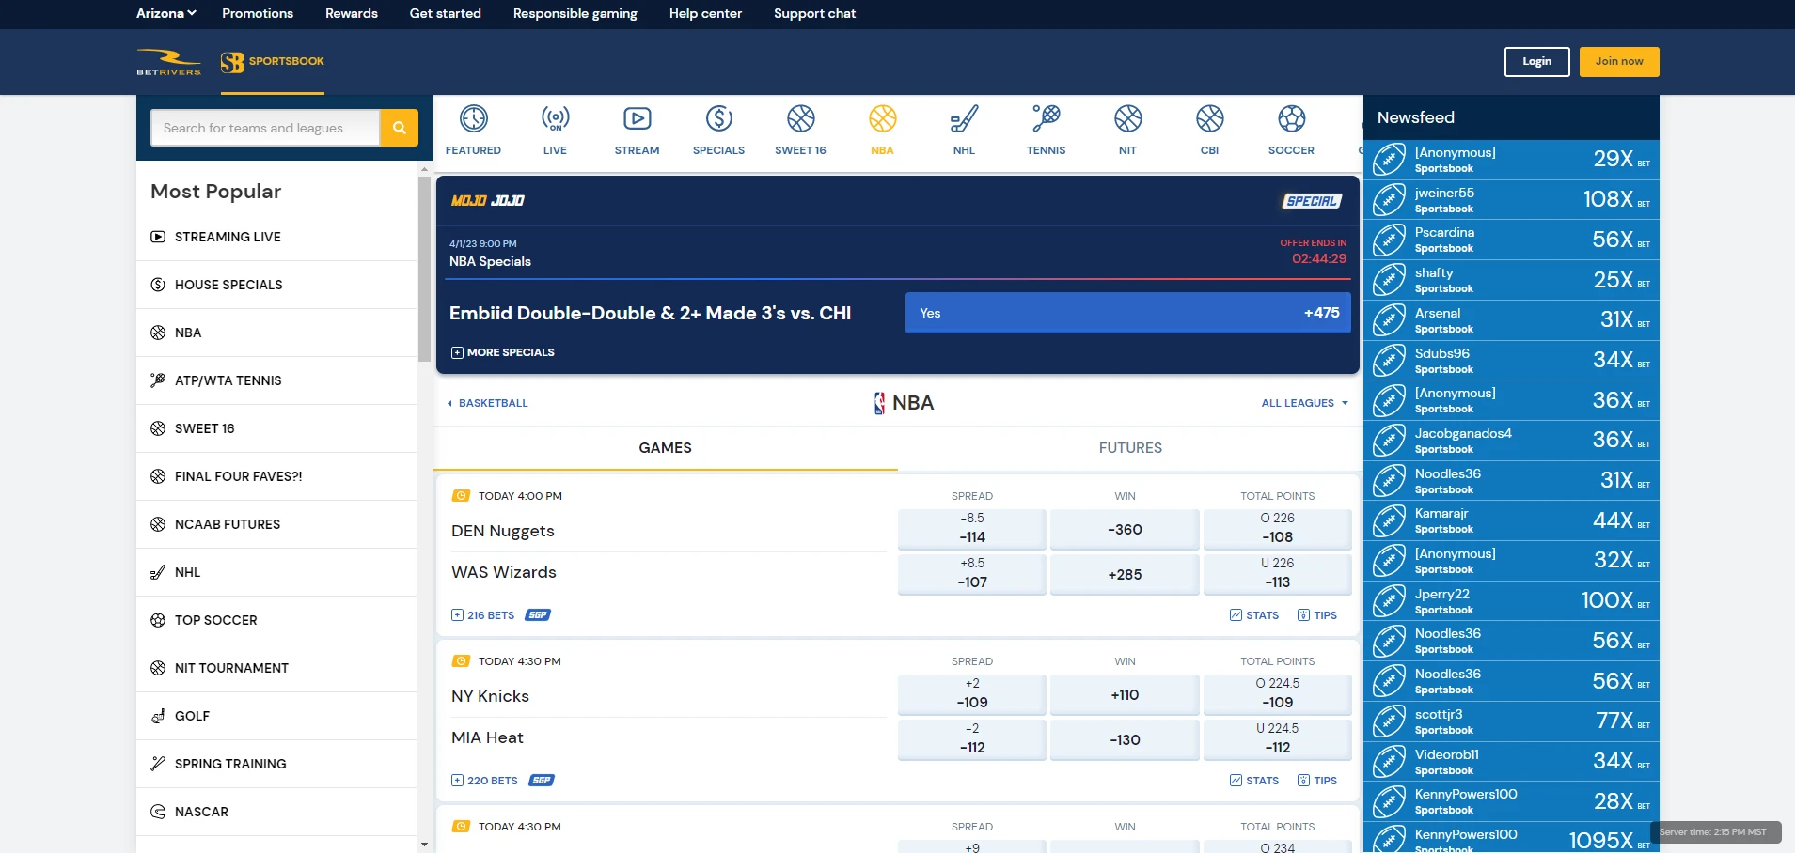Click the search teams input field
The height and width of the screenshot is (853, 1795).
coord(265,128)
